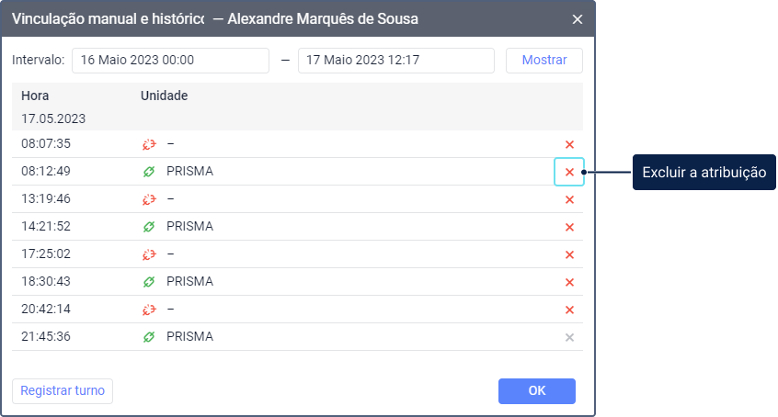Delete the 08:12:49 PRISMA assignment
Screen dimensions: 778x417
(569, 172)
